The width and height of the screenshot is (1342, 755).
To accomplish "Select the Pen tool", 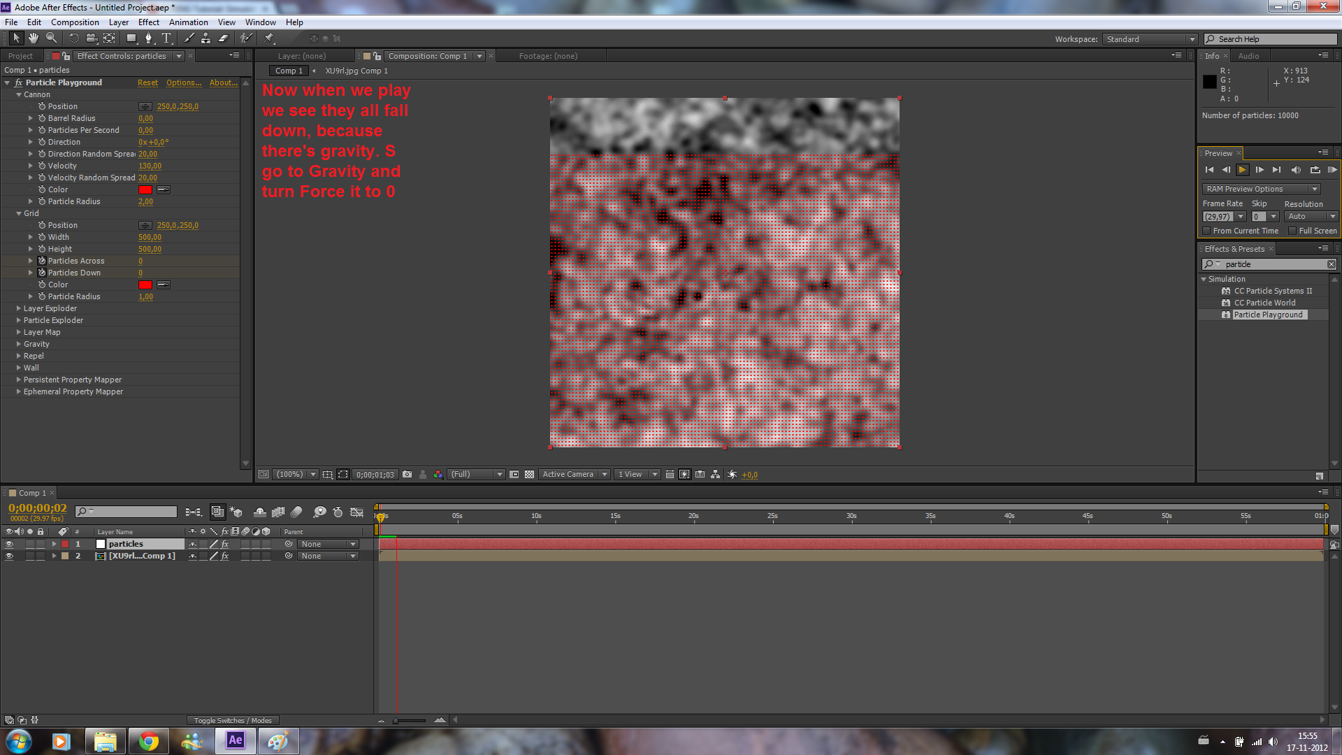I will click(x=149, y=38).
